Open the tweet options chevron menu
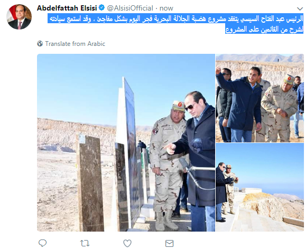Screen dimensions: 305x249 [x=300, y=8]
